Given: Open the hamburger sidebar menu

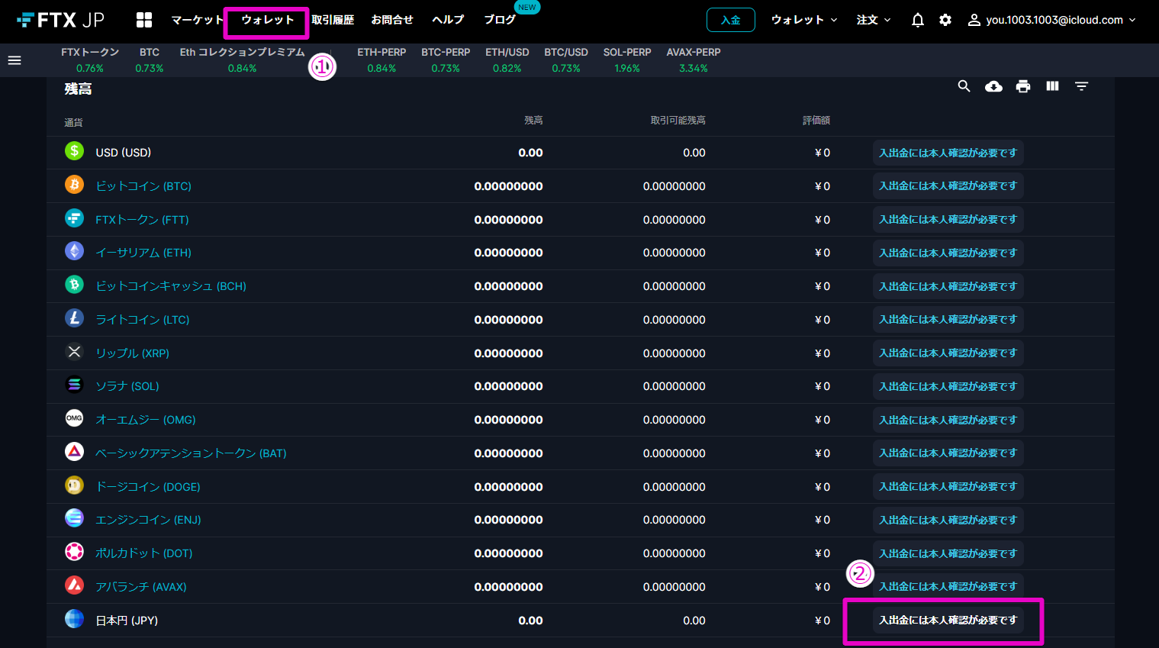Looking at the screenshot, I should [14, 60].
